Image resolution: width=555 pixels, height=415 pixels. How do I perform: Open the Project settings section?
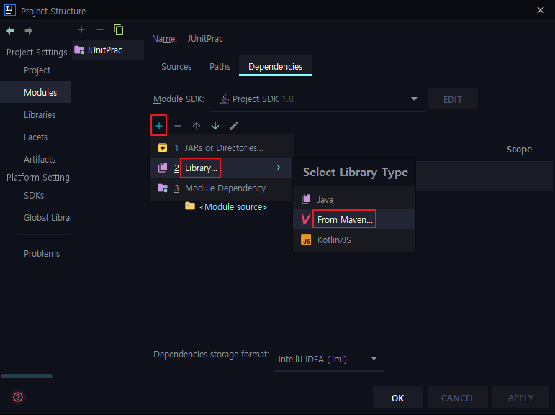[37, 70]
